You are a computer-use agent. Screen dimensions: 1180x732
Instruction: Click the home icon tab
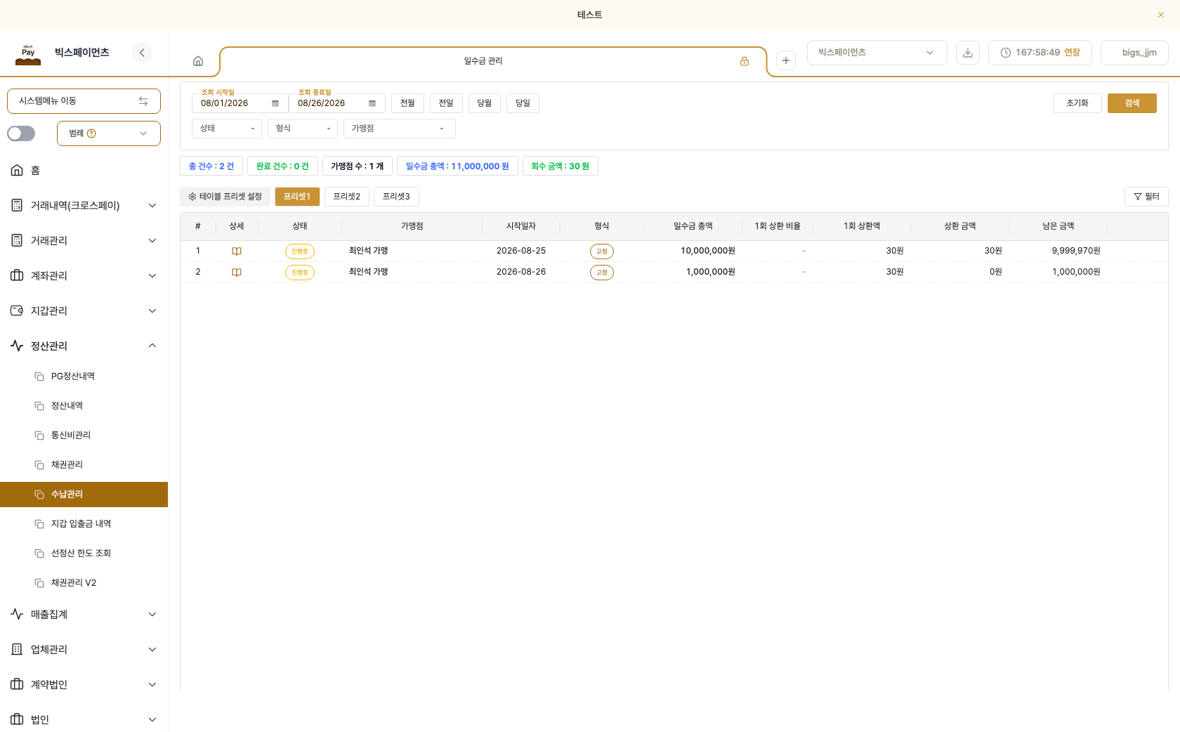click(198, 61)
